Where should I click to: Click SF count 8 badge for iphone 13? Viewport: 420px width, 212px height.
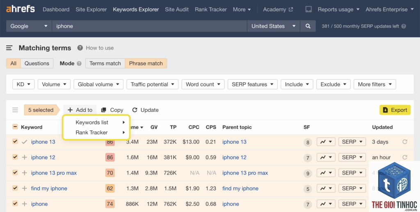pos(308,142)
